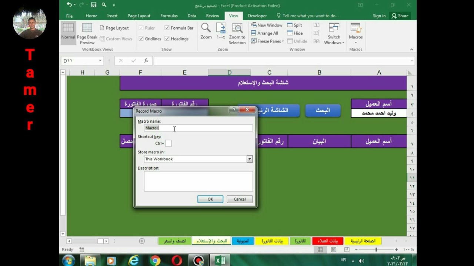Click the Share button
Image resolution: width=474 pixels, height=266 pixels.
[x=400, y=16]
